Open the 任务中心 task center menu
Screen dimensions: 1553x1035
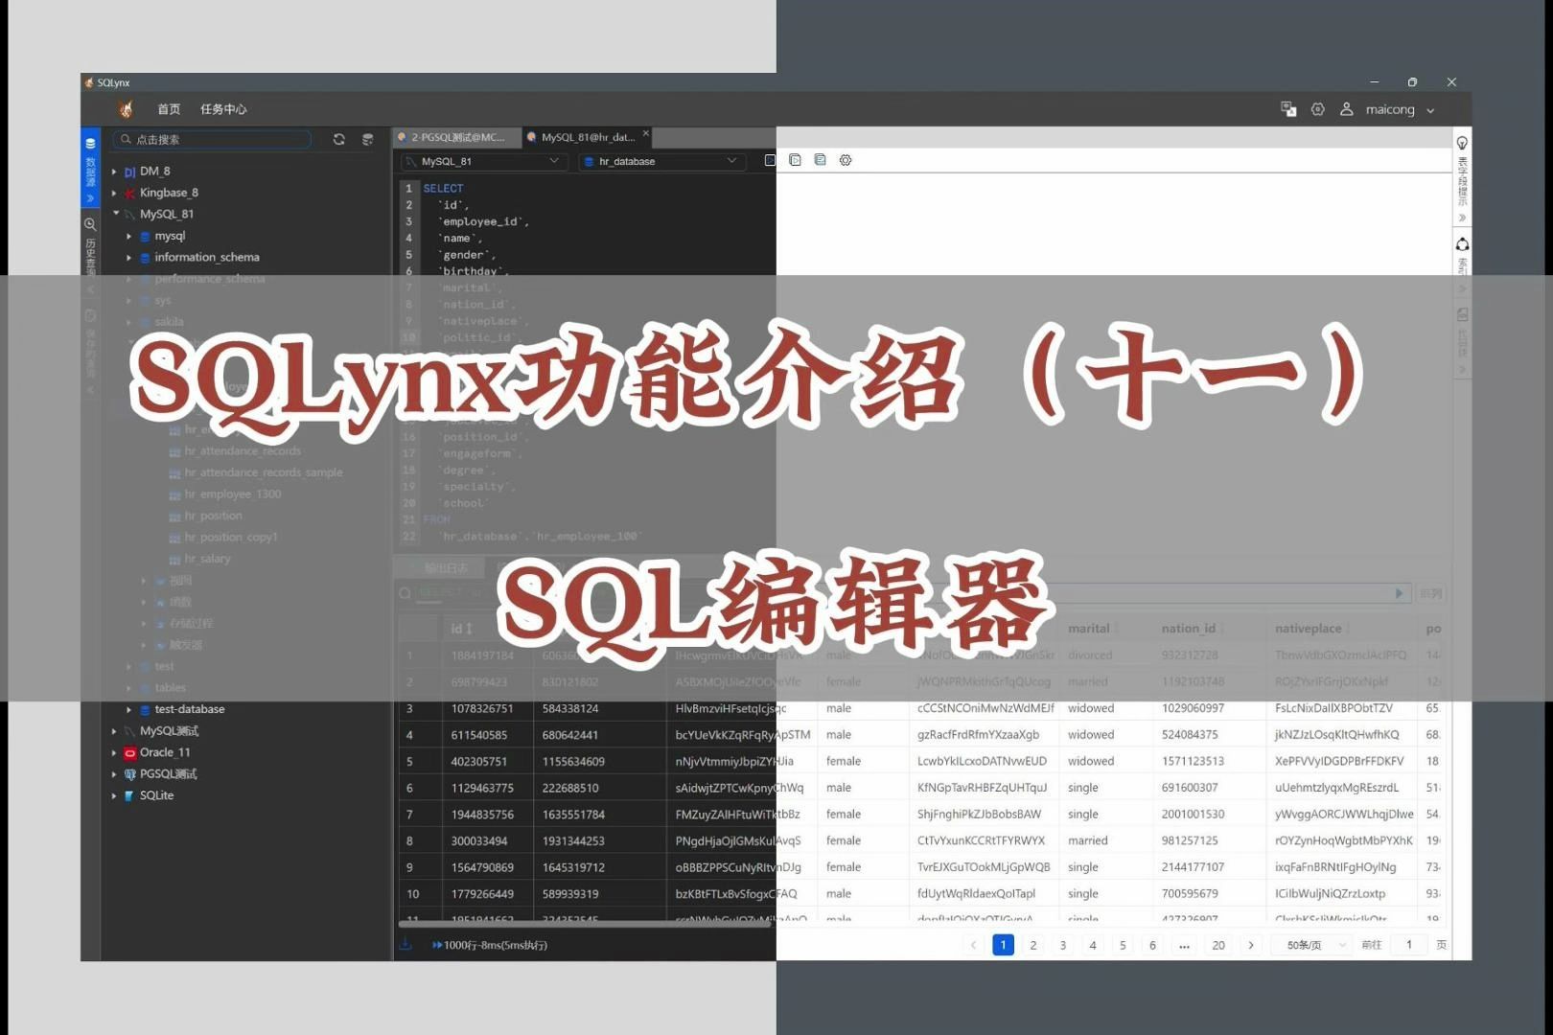click(223, 109)
